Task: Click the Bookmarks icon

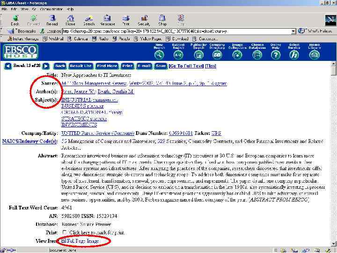Action: tap(11, 31)
